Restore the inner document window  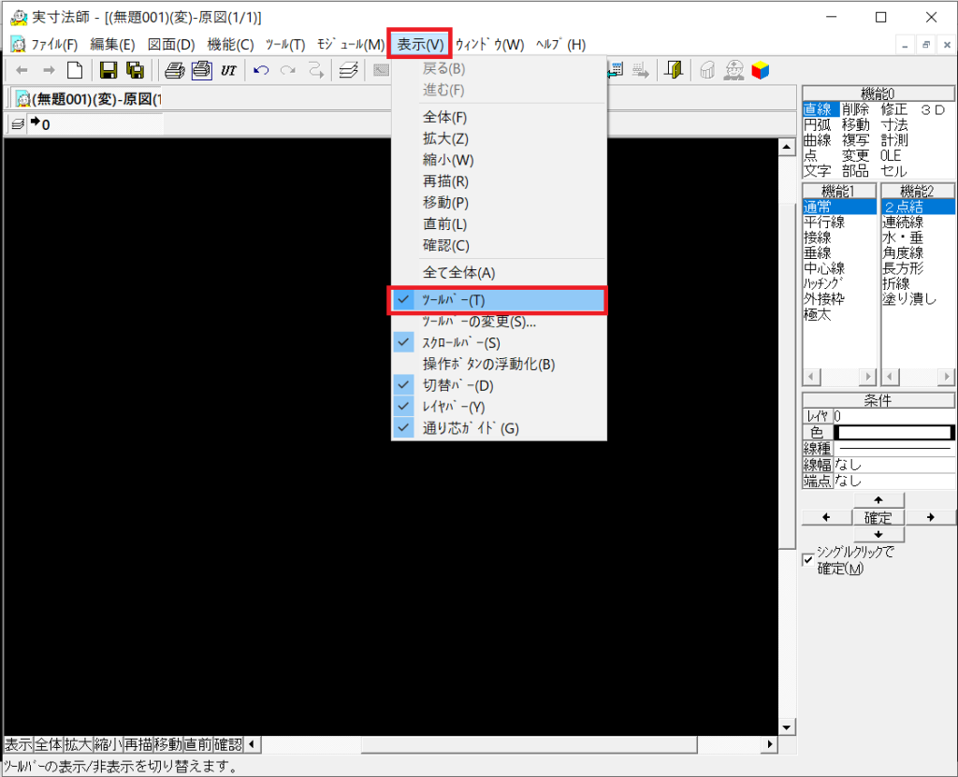click(926, 45)
